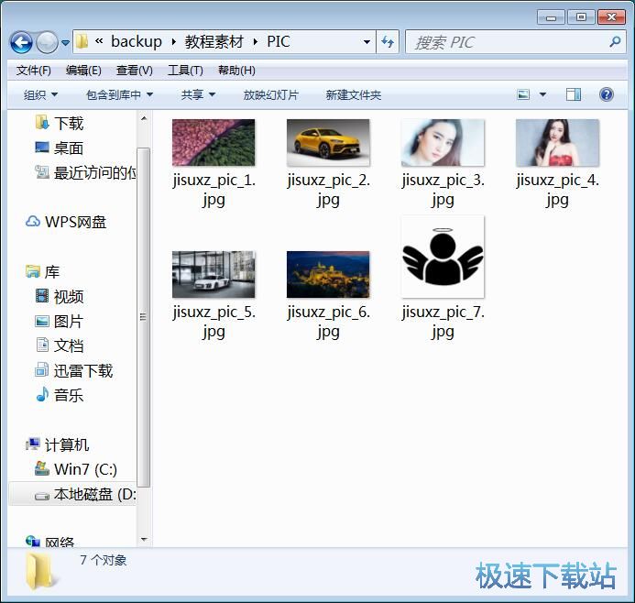Click the change view icon
635x603 pixels.
[x=523, y=94]
